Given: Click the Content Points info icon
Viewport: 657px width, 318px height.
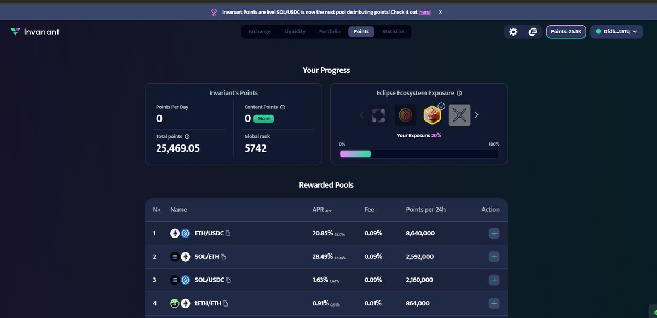Looking at the screenshot, I should pyautogui.click(x=283, y=107).
